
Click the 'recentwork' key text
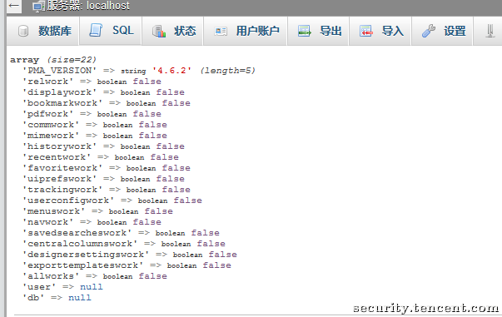pos(57,157)
